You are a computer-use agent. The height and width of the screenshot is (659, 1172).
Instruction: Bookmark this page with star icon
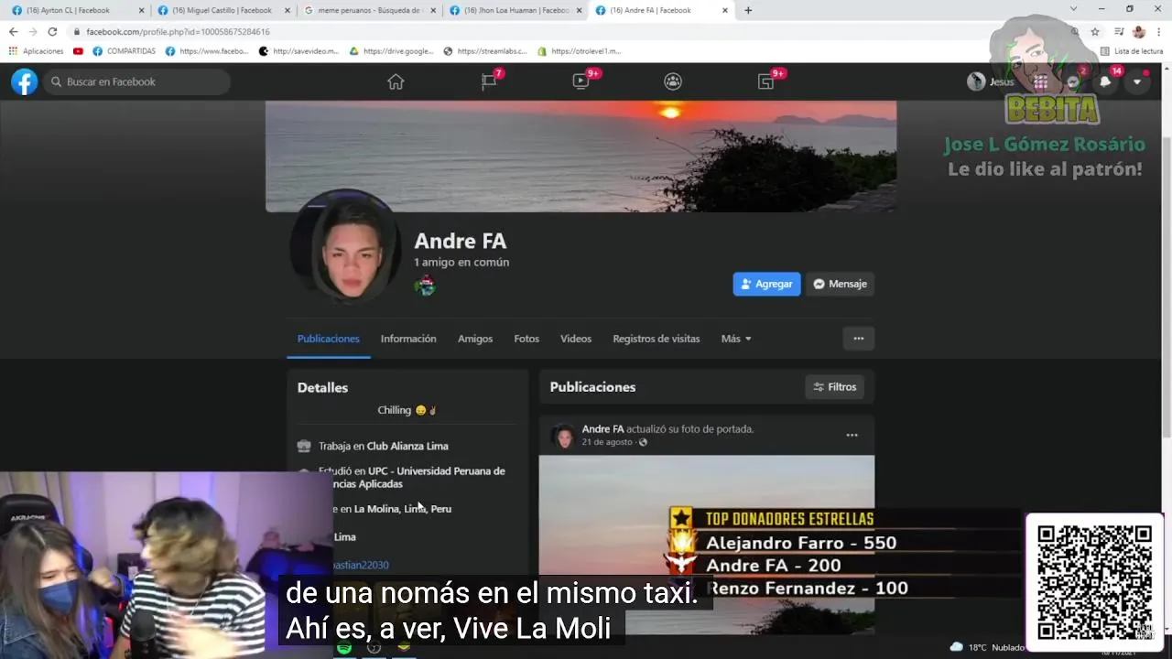1094,31
